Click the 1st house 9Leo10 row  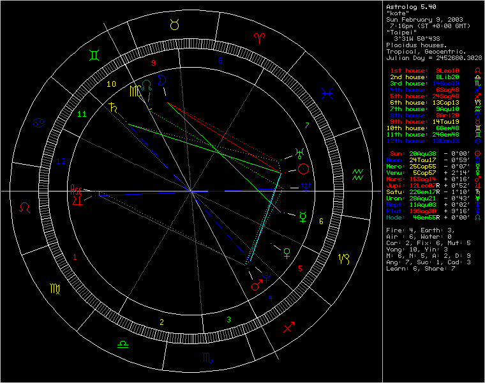(x=435, y=71)
